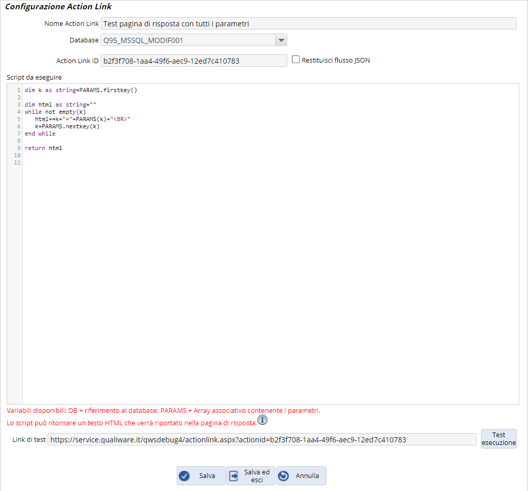Select the Link di test URL field

pos(261,440)
